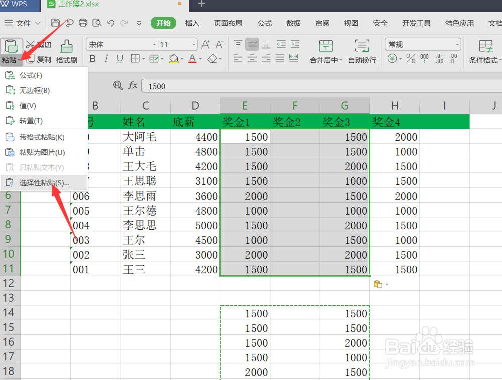Switch to the 页面布局 ribbon tab
The width and height of the screenshot is (502, 380).
point(228,23)
